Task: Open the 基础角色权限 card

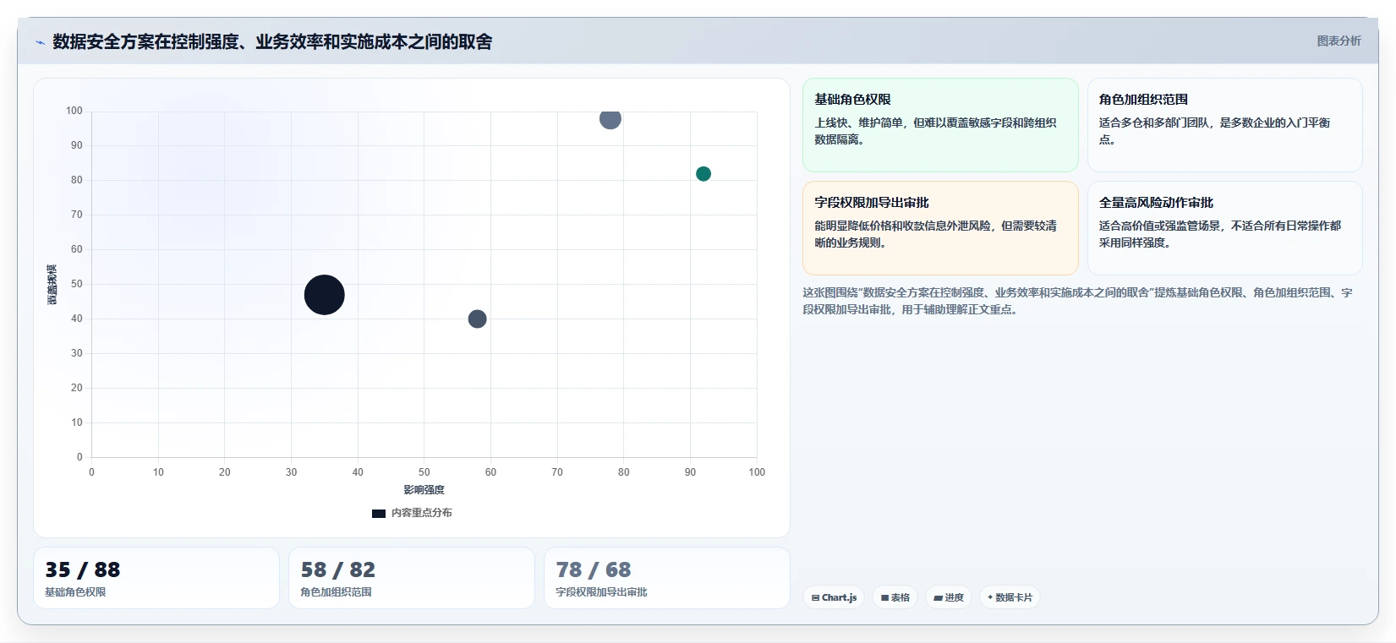Action: (x=940, y=125)
